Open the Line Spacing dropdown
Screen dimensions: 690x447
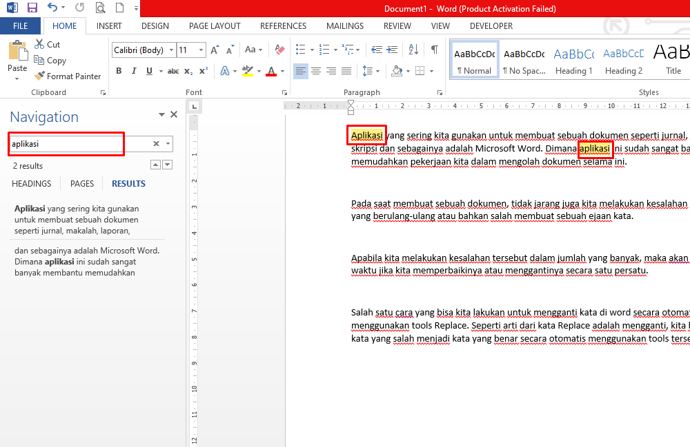click(x=370, y=70)
